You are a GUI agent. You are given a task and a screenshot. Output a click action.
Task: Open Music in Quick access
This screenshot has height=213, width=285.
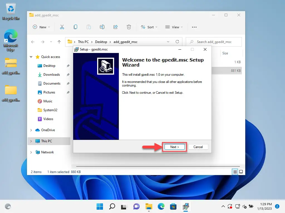(x=48, y=101)
